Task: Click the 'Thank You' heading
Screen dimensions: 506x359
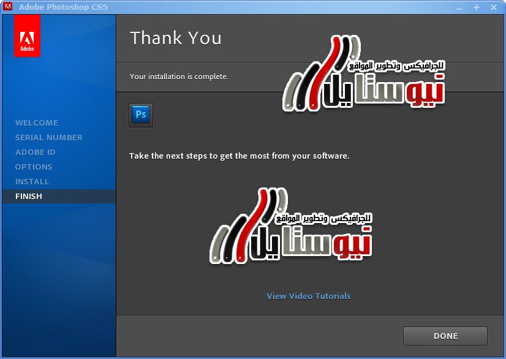Action: click(x=176, y=38)
